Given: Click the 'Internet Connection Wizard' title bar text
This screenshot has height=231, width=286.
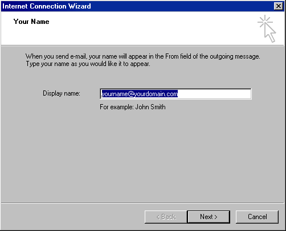Looking at the screenshot, I should 47,6.
